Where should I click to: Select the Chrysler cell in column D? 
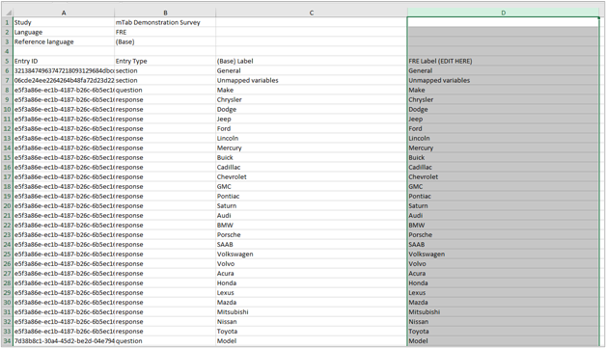tap(503, 99)
